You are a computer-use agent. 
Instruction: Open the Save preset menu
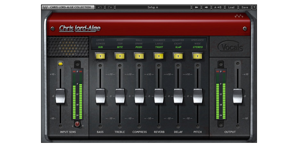point(245,7)
